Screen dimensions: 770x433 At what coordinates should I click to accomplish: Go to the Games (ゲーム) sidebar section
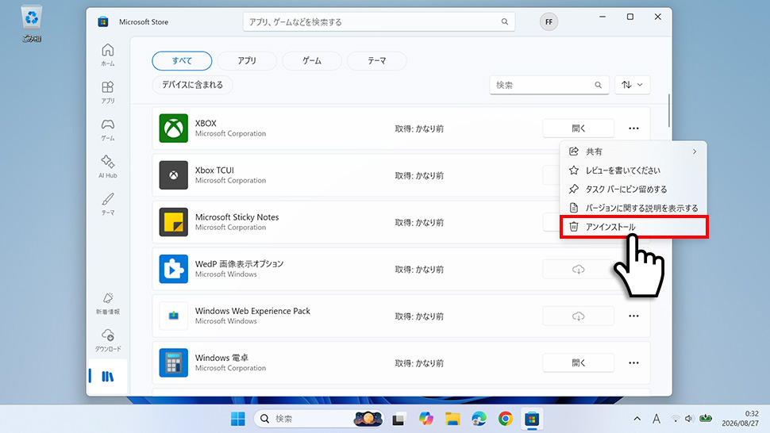(107, 129)
